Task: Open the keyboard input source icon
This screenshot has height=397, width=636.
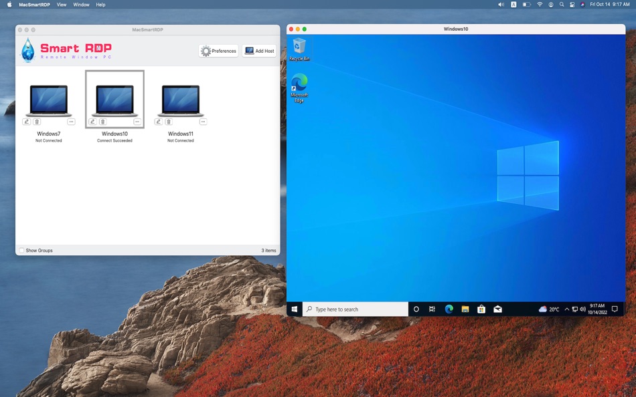Action: pyautogui.click(x=513, y=5)
